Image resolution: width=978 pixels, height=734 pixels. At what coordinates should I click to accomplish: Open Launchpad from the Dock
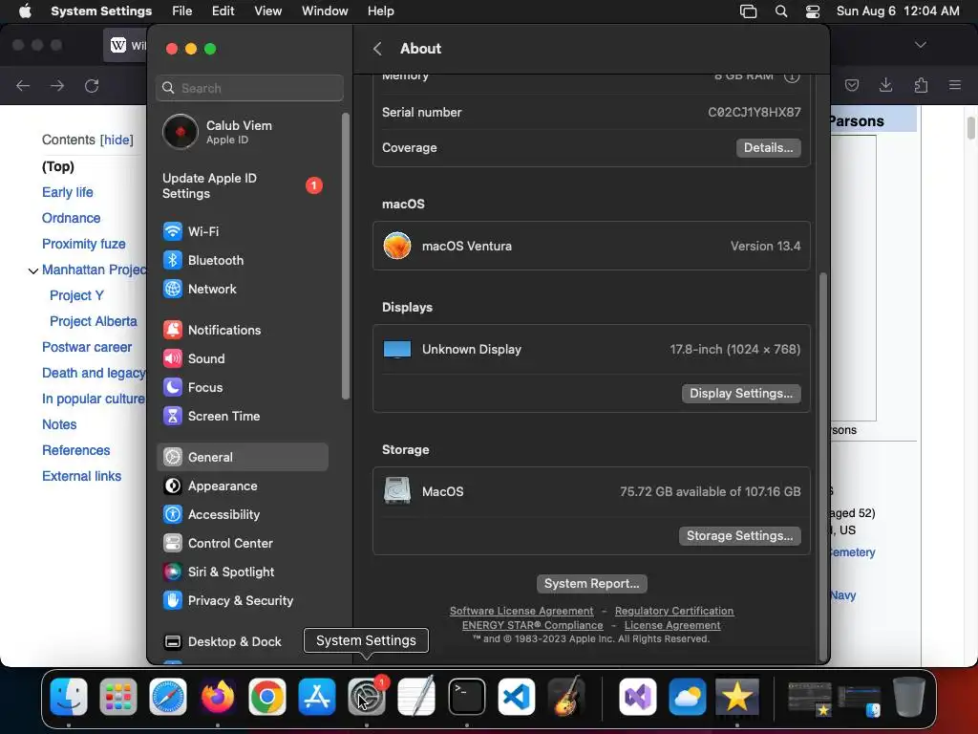click(x=117, y=696)
